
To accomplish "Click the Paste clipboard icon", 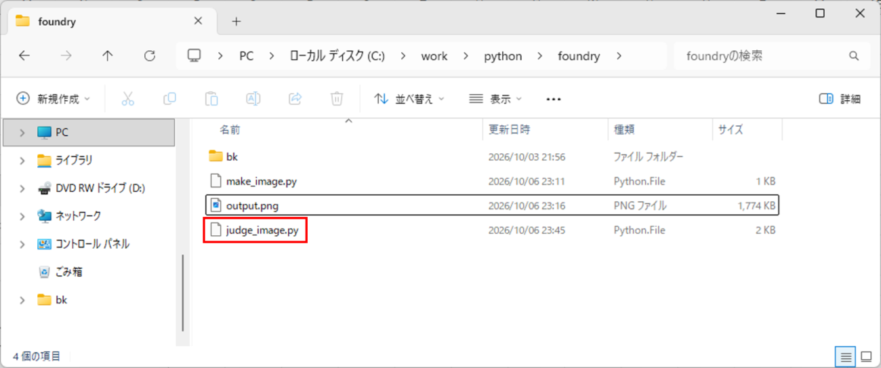I will pyautogui.click(x=211, y=99).
